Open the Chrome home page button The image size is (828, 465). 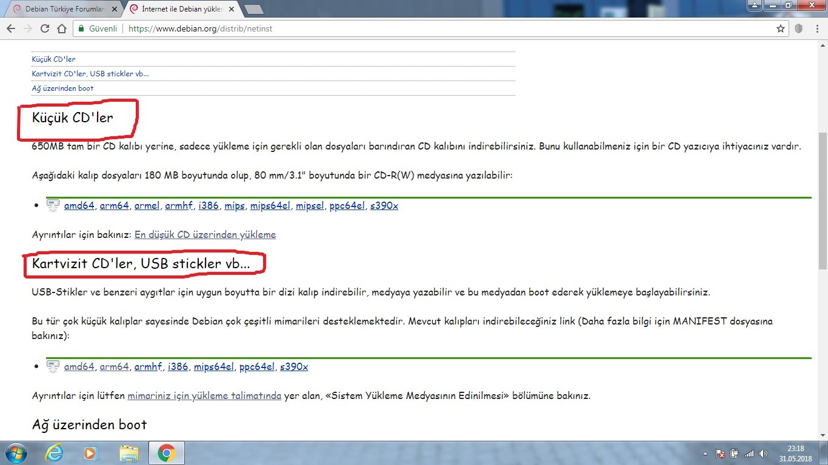click(x=62, y=28)
